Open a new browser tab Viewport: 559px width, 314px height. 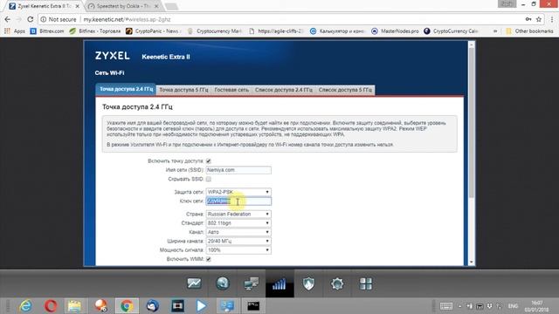[171, 6]
